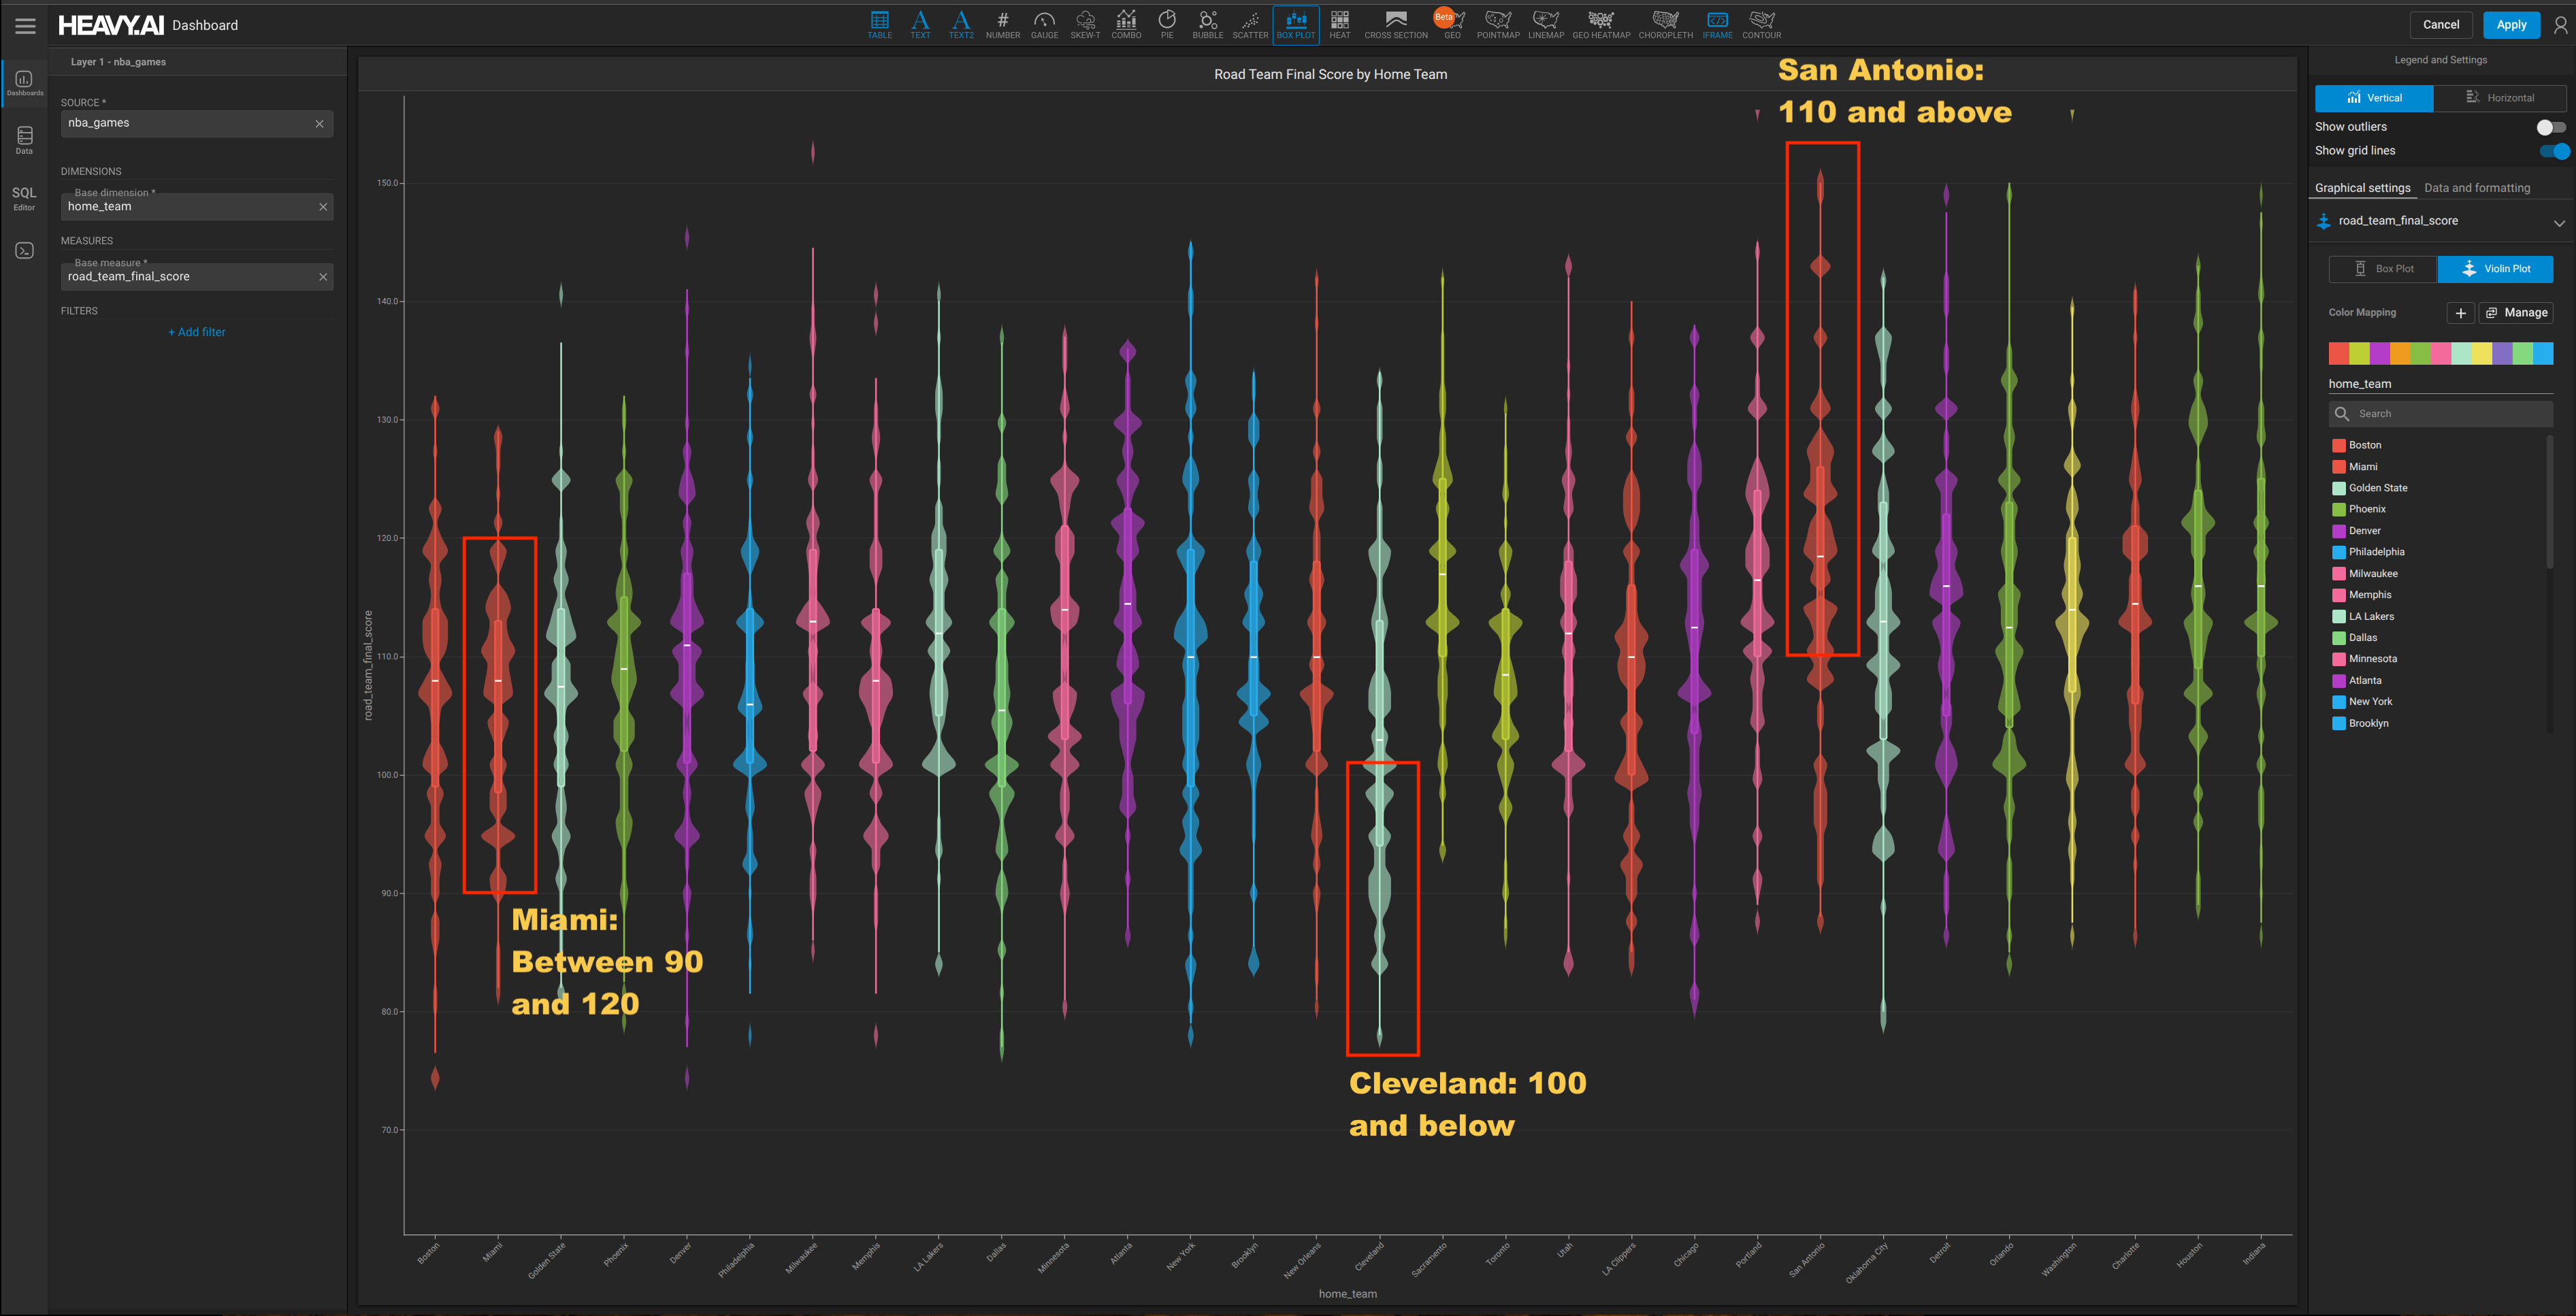2576x1316 pixels.
Task: Switch to the Data and formatting tab
Action: click(x=2477, y=187)
